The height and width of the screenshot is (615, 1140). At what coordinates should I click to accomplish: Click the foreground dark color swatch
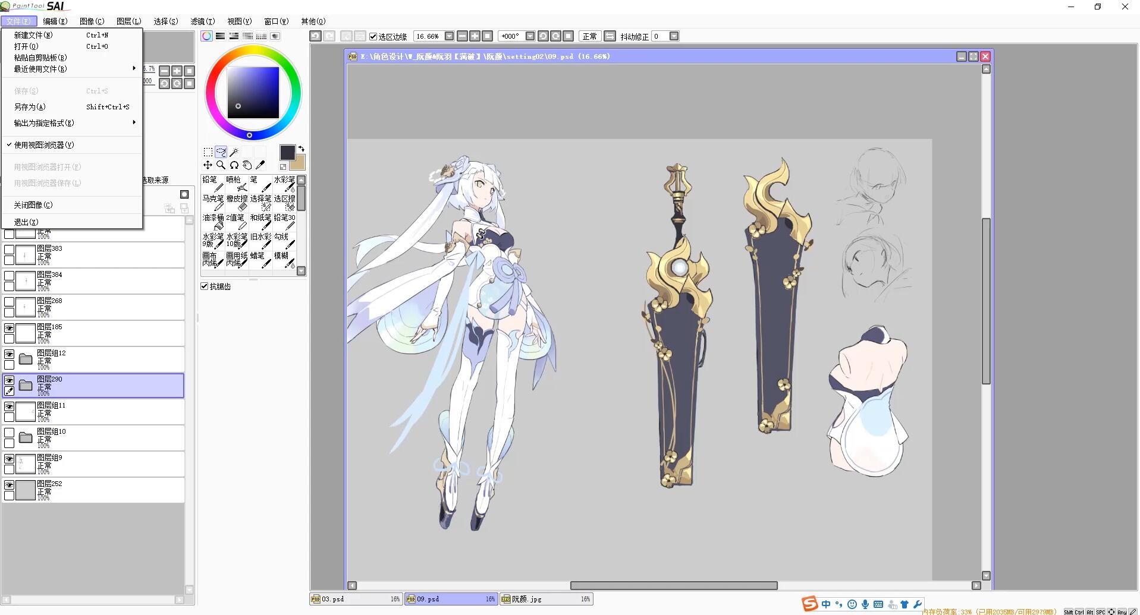[x=287, y=153]
